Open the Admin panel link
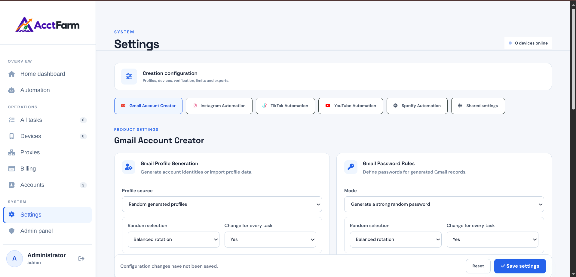Viewport: 576px width, 277px height. click(x=47, y=231)
